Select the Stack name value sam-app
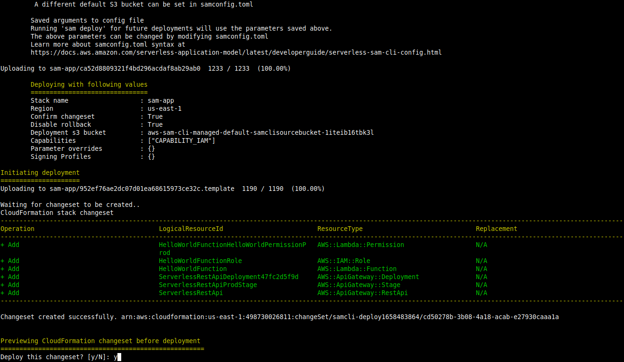This screenshot has height=362, width=624. 160,100
